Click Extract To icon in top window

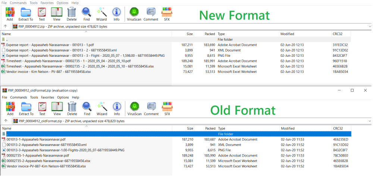[26, 14]
